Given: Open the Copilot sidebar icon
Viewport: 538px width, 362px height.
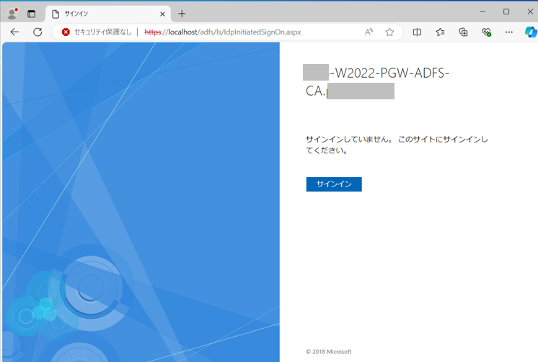Looking at the screenshot, I should [531, 32].
